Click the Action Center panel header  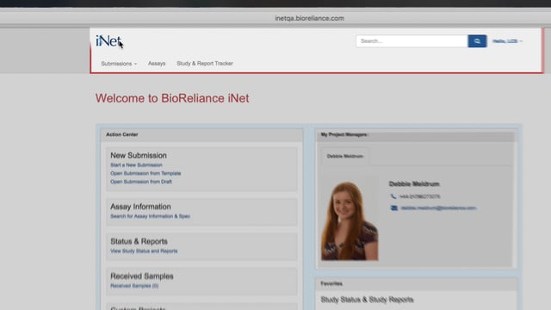[201, 134]
